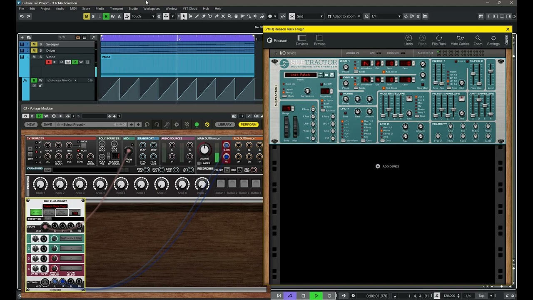533x300 pixels.
Task: Toggle Osc 2 enable button on Subtractor
Action: [x=341, y=77]
